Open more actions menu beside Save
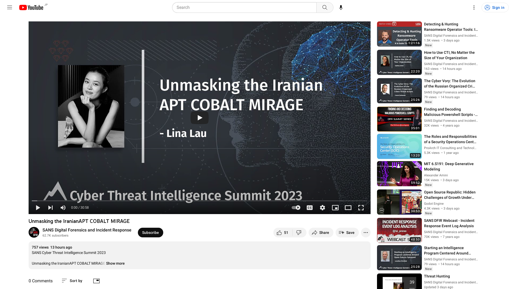Image resolution: width=513 pixels, height=289 pixels. [x=366, y=233]
